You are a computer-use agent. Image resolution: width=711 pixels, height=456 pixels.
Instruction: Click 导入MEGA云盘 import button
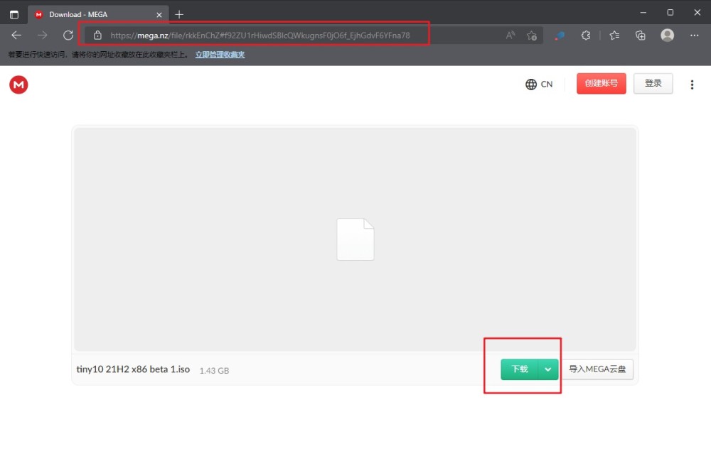pyautogui.click(x=597, y=369)
